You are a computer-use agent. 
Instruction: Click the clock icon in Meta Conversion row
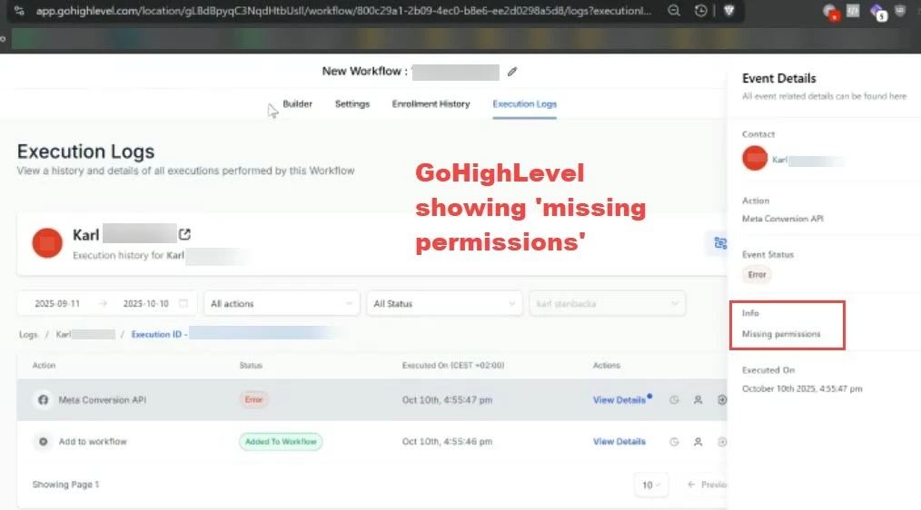click(x=674, y=399)
